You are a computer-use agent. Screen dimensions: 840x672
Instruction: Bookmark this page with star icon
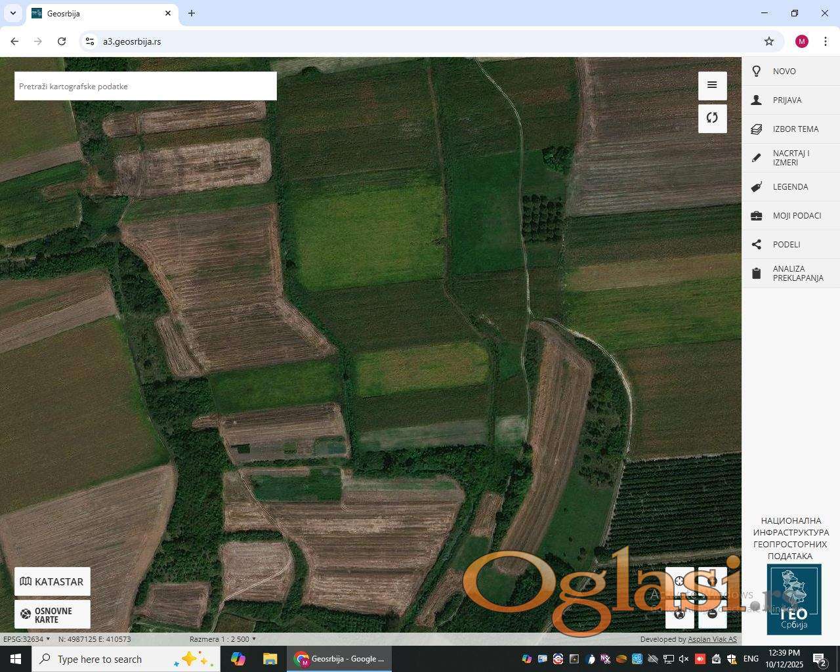[769, 41]
